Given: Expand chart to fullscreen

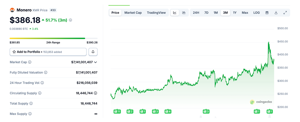Looking at the screenshot, I should pos(285,13).
